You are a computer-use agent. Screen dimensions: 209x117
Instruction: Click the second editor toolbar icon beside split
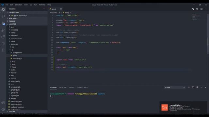click(x=197, y=9)
